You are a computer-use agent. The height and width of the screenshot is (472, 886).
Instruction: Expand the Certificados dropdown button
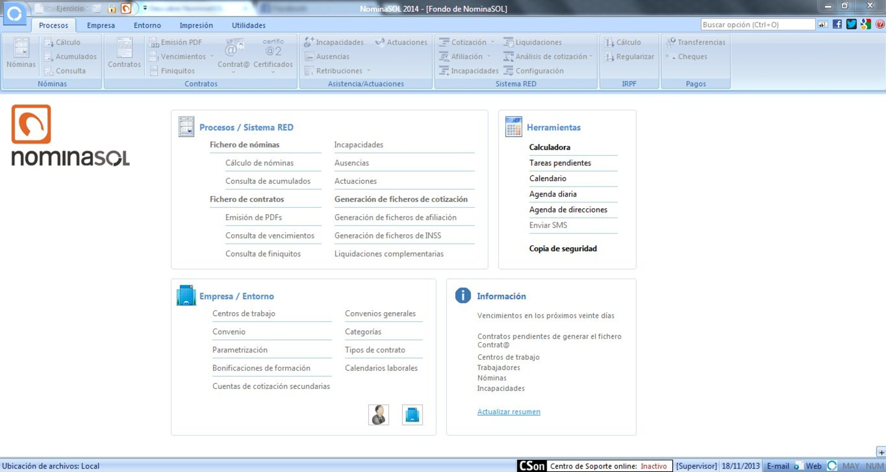pos(273,73)
